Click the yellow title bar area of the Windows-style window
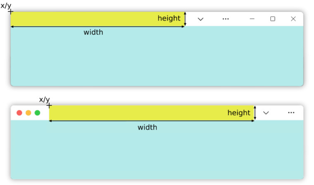Viewport: 314px width, 185px height. (98, 19)
